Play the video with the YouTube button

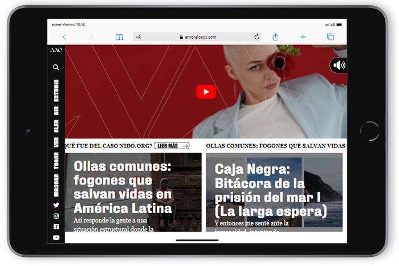click(206, 92)
